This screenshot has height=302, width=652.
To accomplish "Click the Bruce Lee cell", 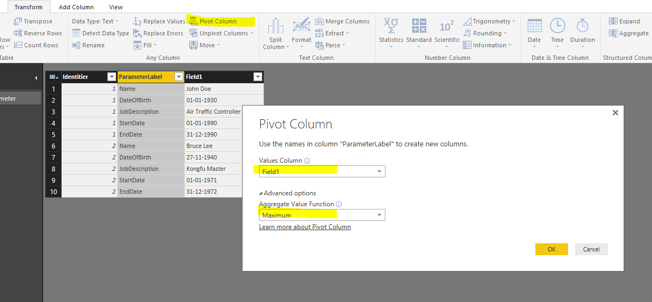I will tap(213, 146).
